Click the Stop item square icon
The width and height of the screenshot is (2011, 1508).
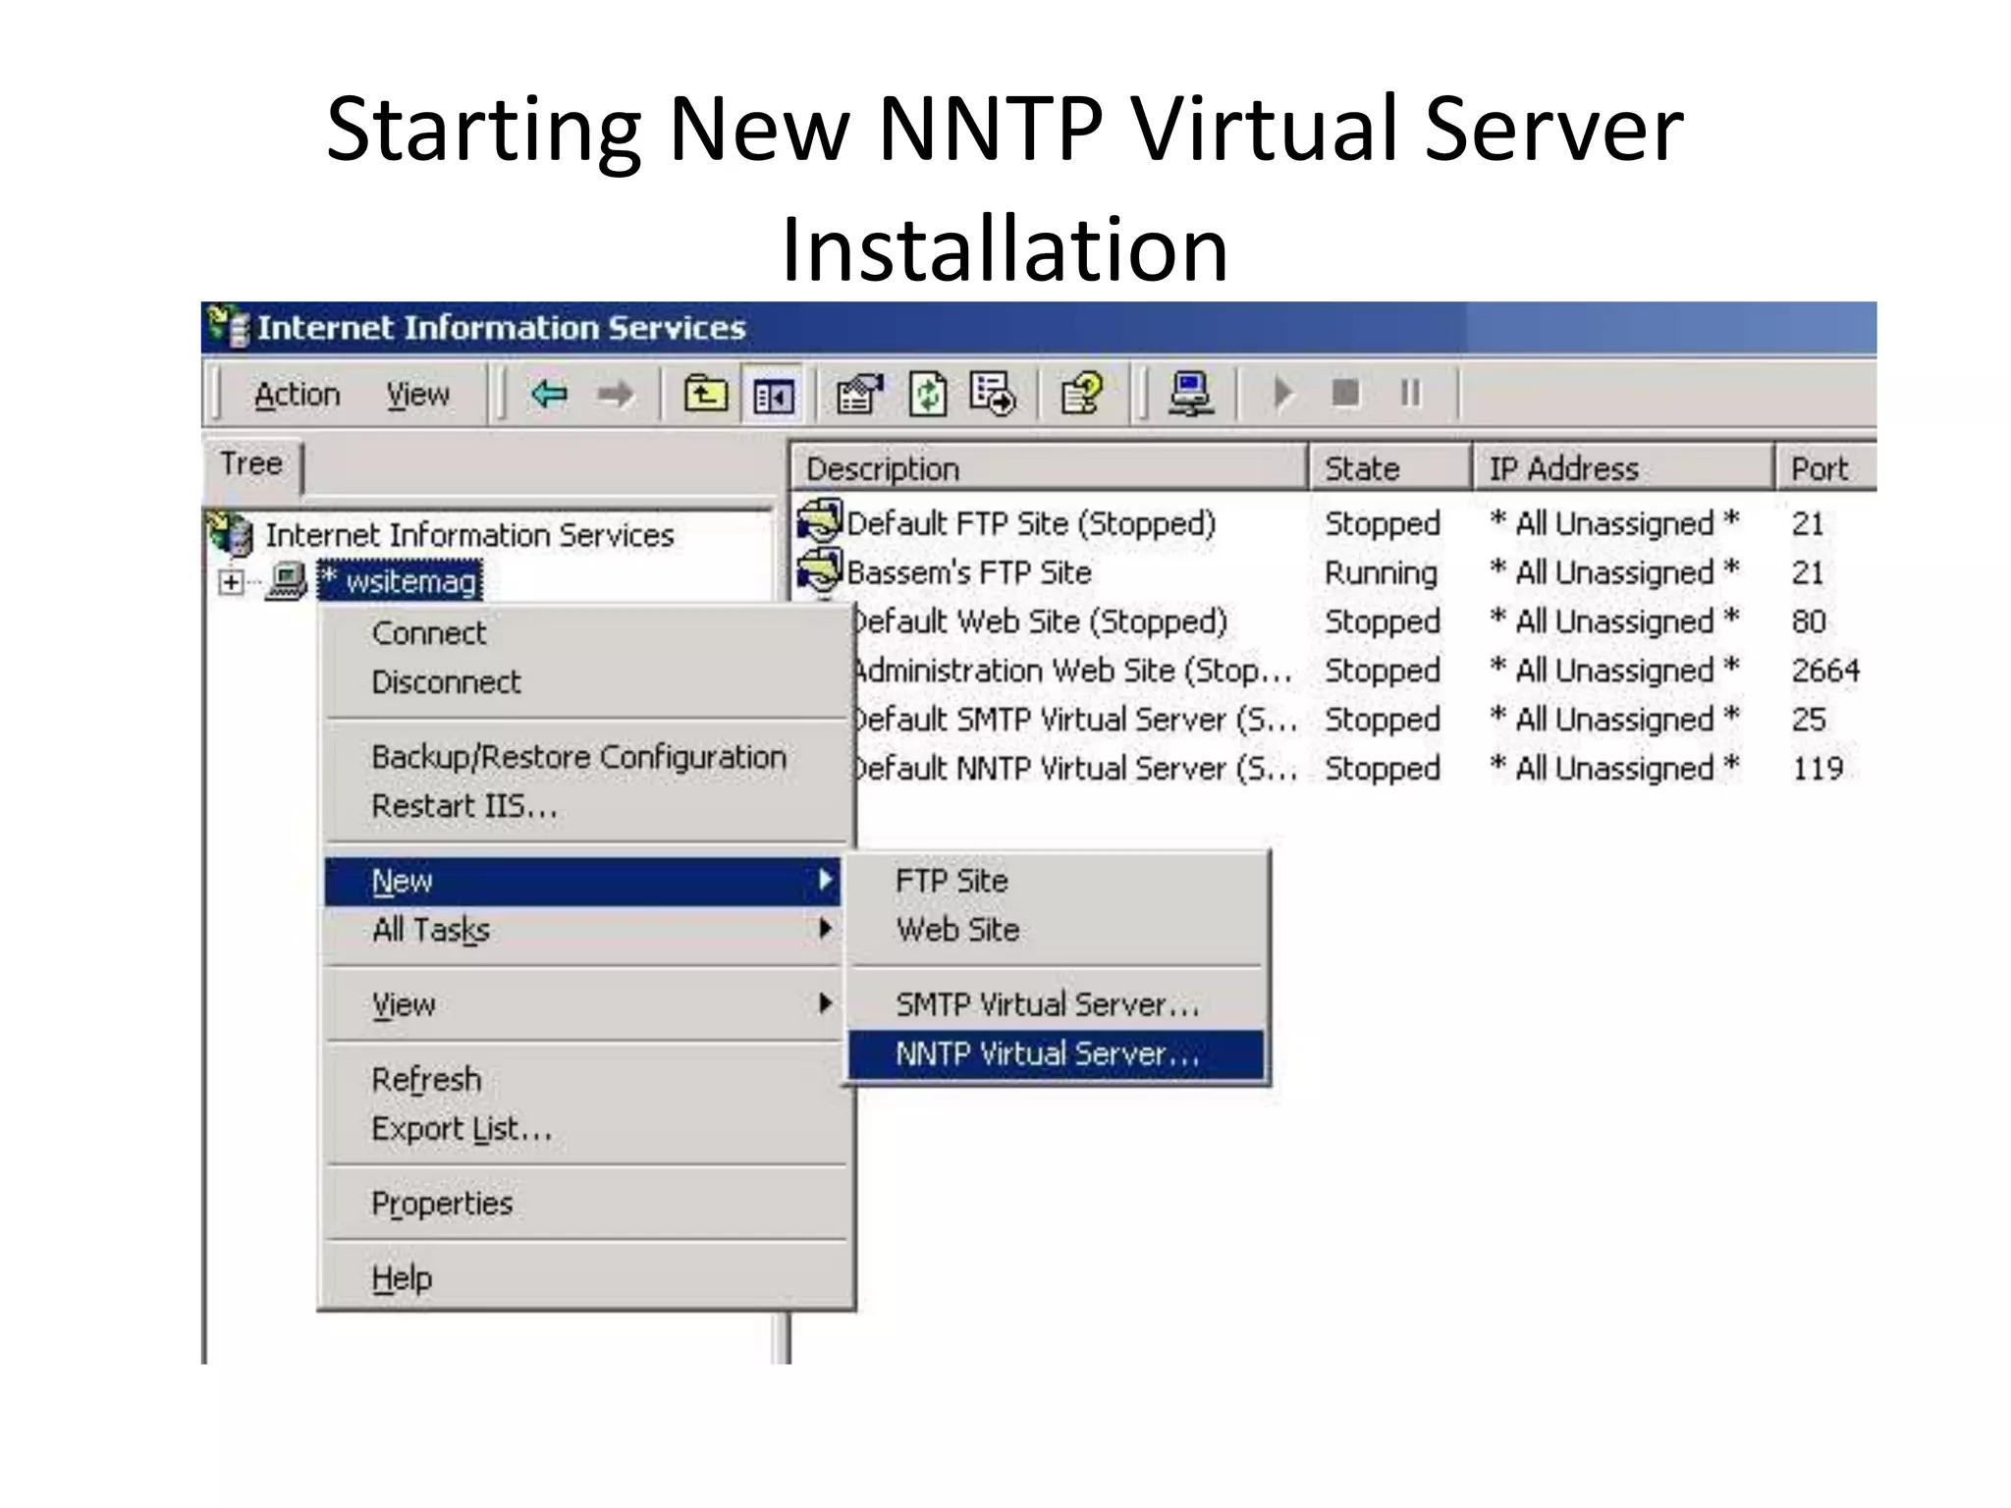click(x=1345, y=393)
